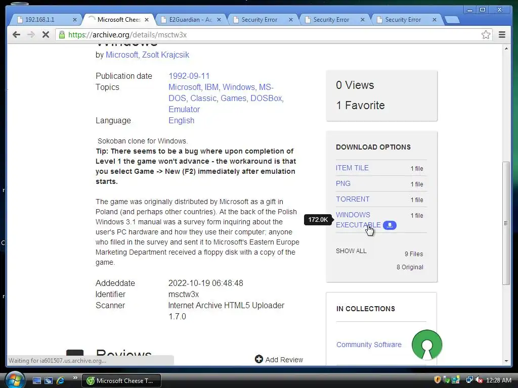Image resolution: width=518 pixels, height=388 pixels.
Task: Open the Zsolt Krajcsik author link
Action: (x=165, y=55)
